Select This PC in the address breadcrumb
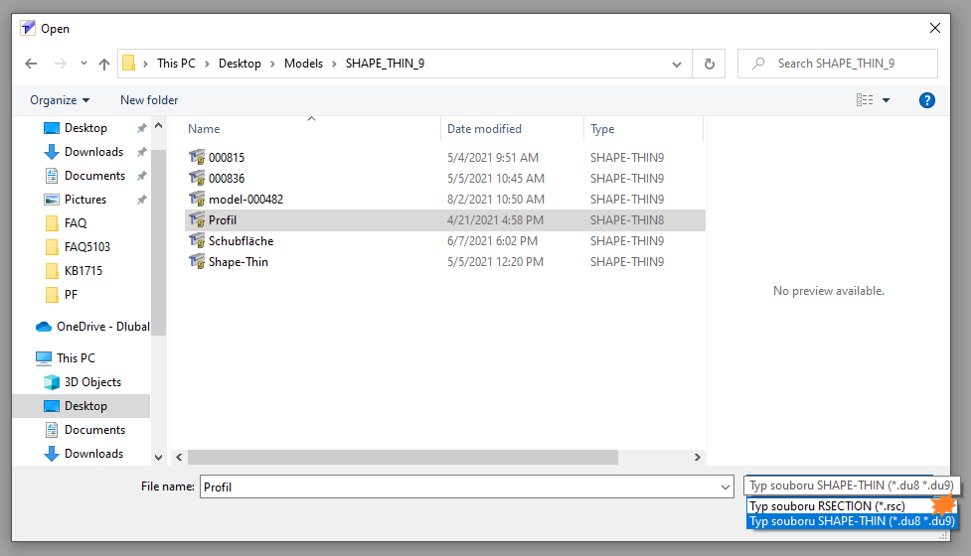 click(x=176, y=64)
